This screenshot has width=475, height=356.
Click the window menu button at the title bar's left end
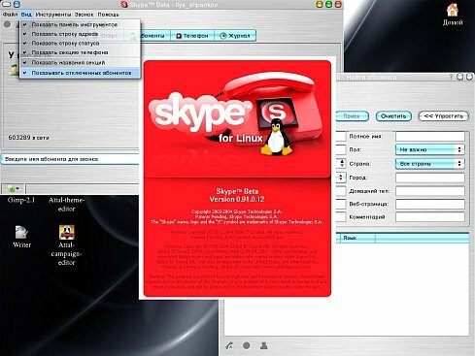coord(6,4)
